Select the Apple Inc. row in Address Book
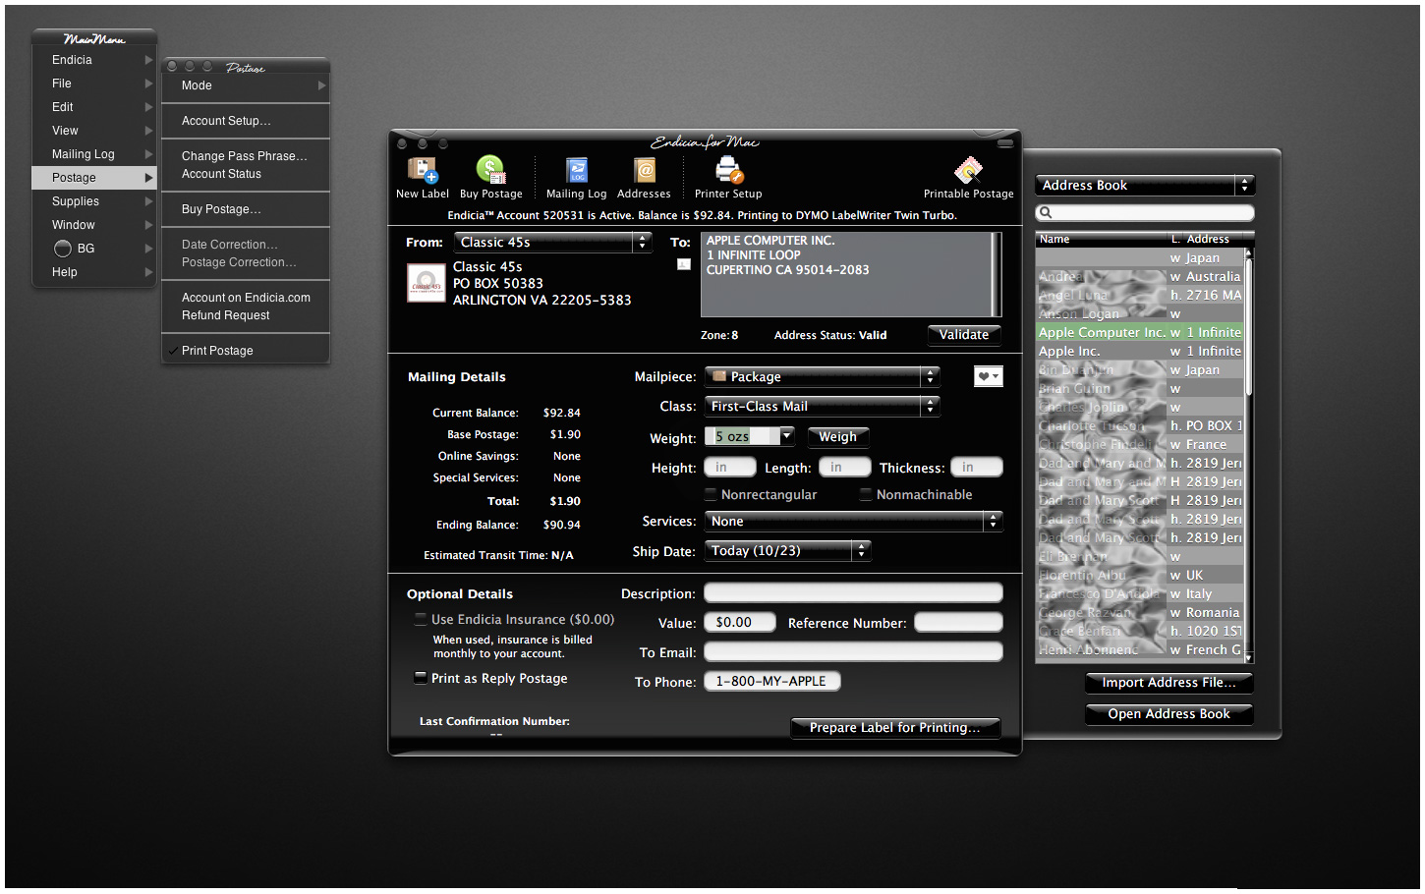 (x=1140, y=351)
